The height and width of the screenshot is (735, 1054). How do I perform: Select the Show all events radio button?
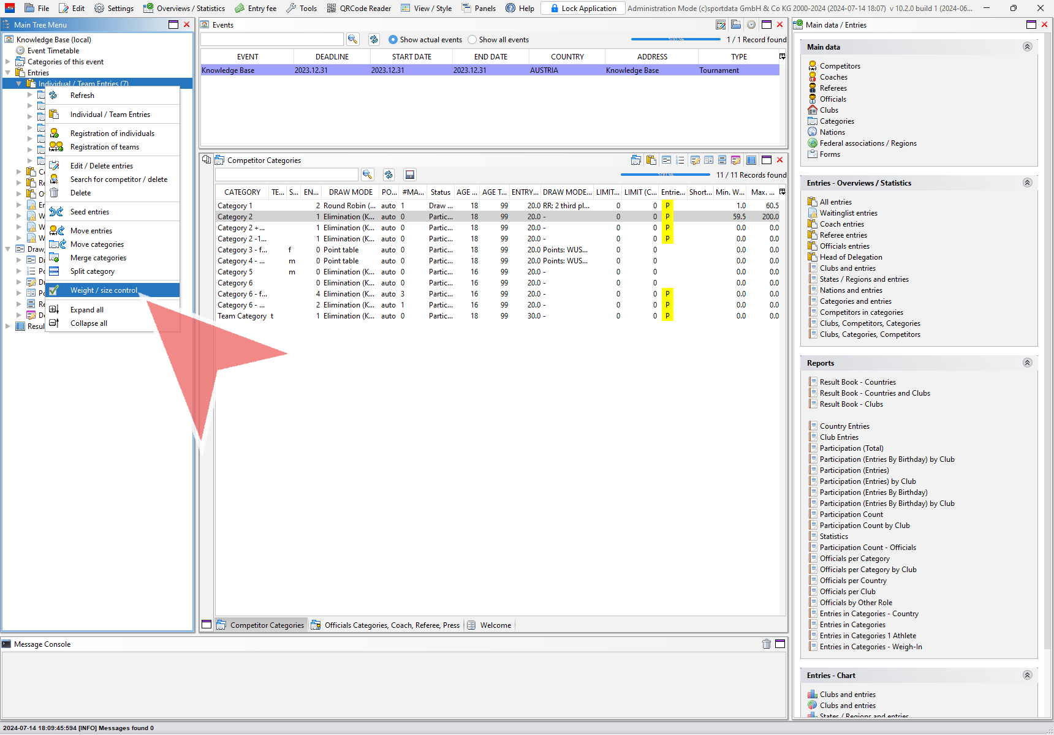click(x=472, y=40)
